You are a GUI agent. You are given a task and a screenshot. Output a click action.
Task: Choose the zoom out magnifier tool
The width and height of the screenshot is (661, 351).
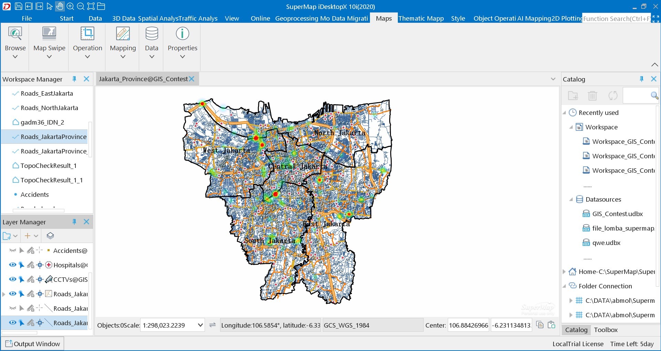[x=81, y=6]
